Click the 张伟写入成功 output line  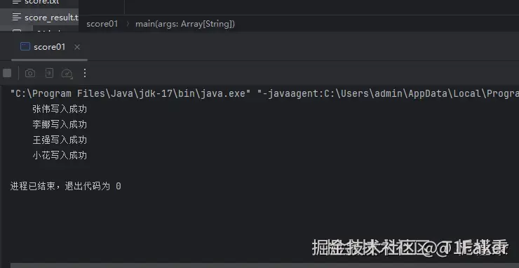(60, 109)
